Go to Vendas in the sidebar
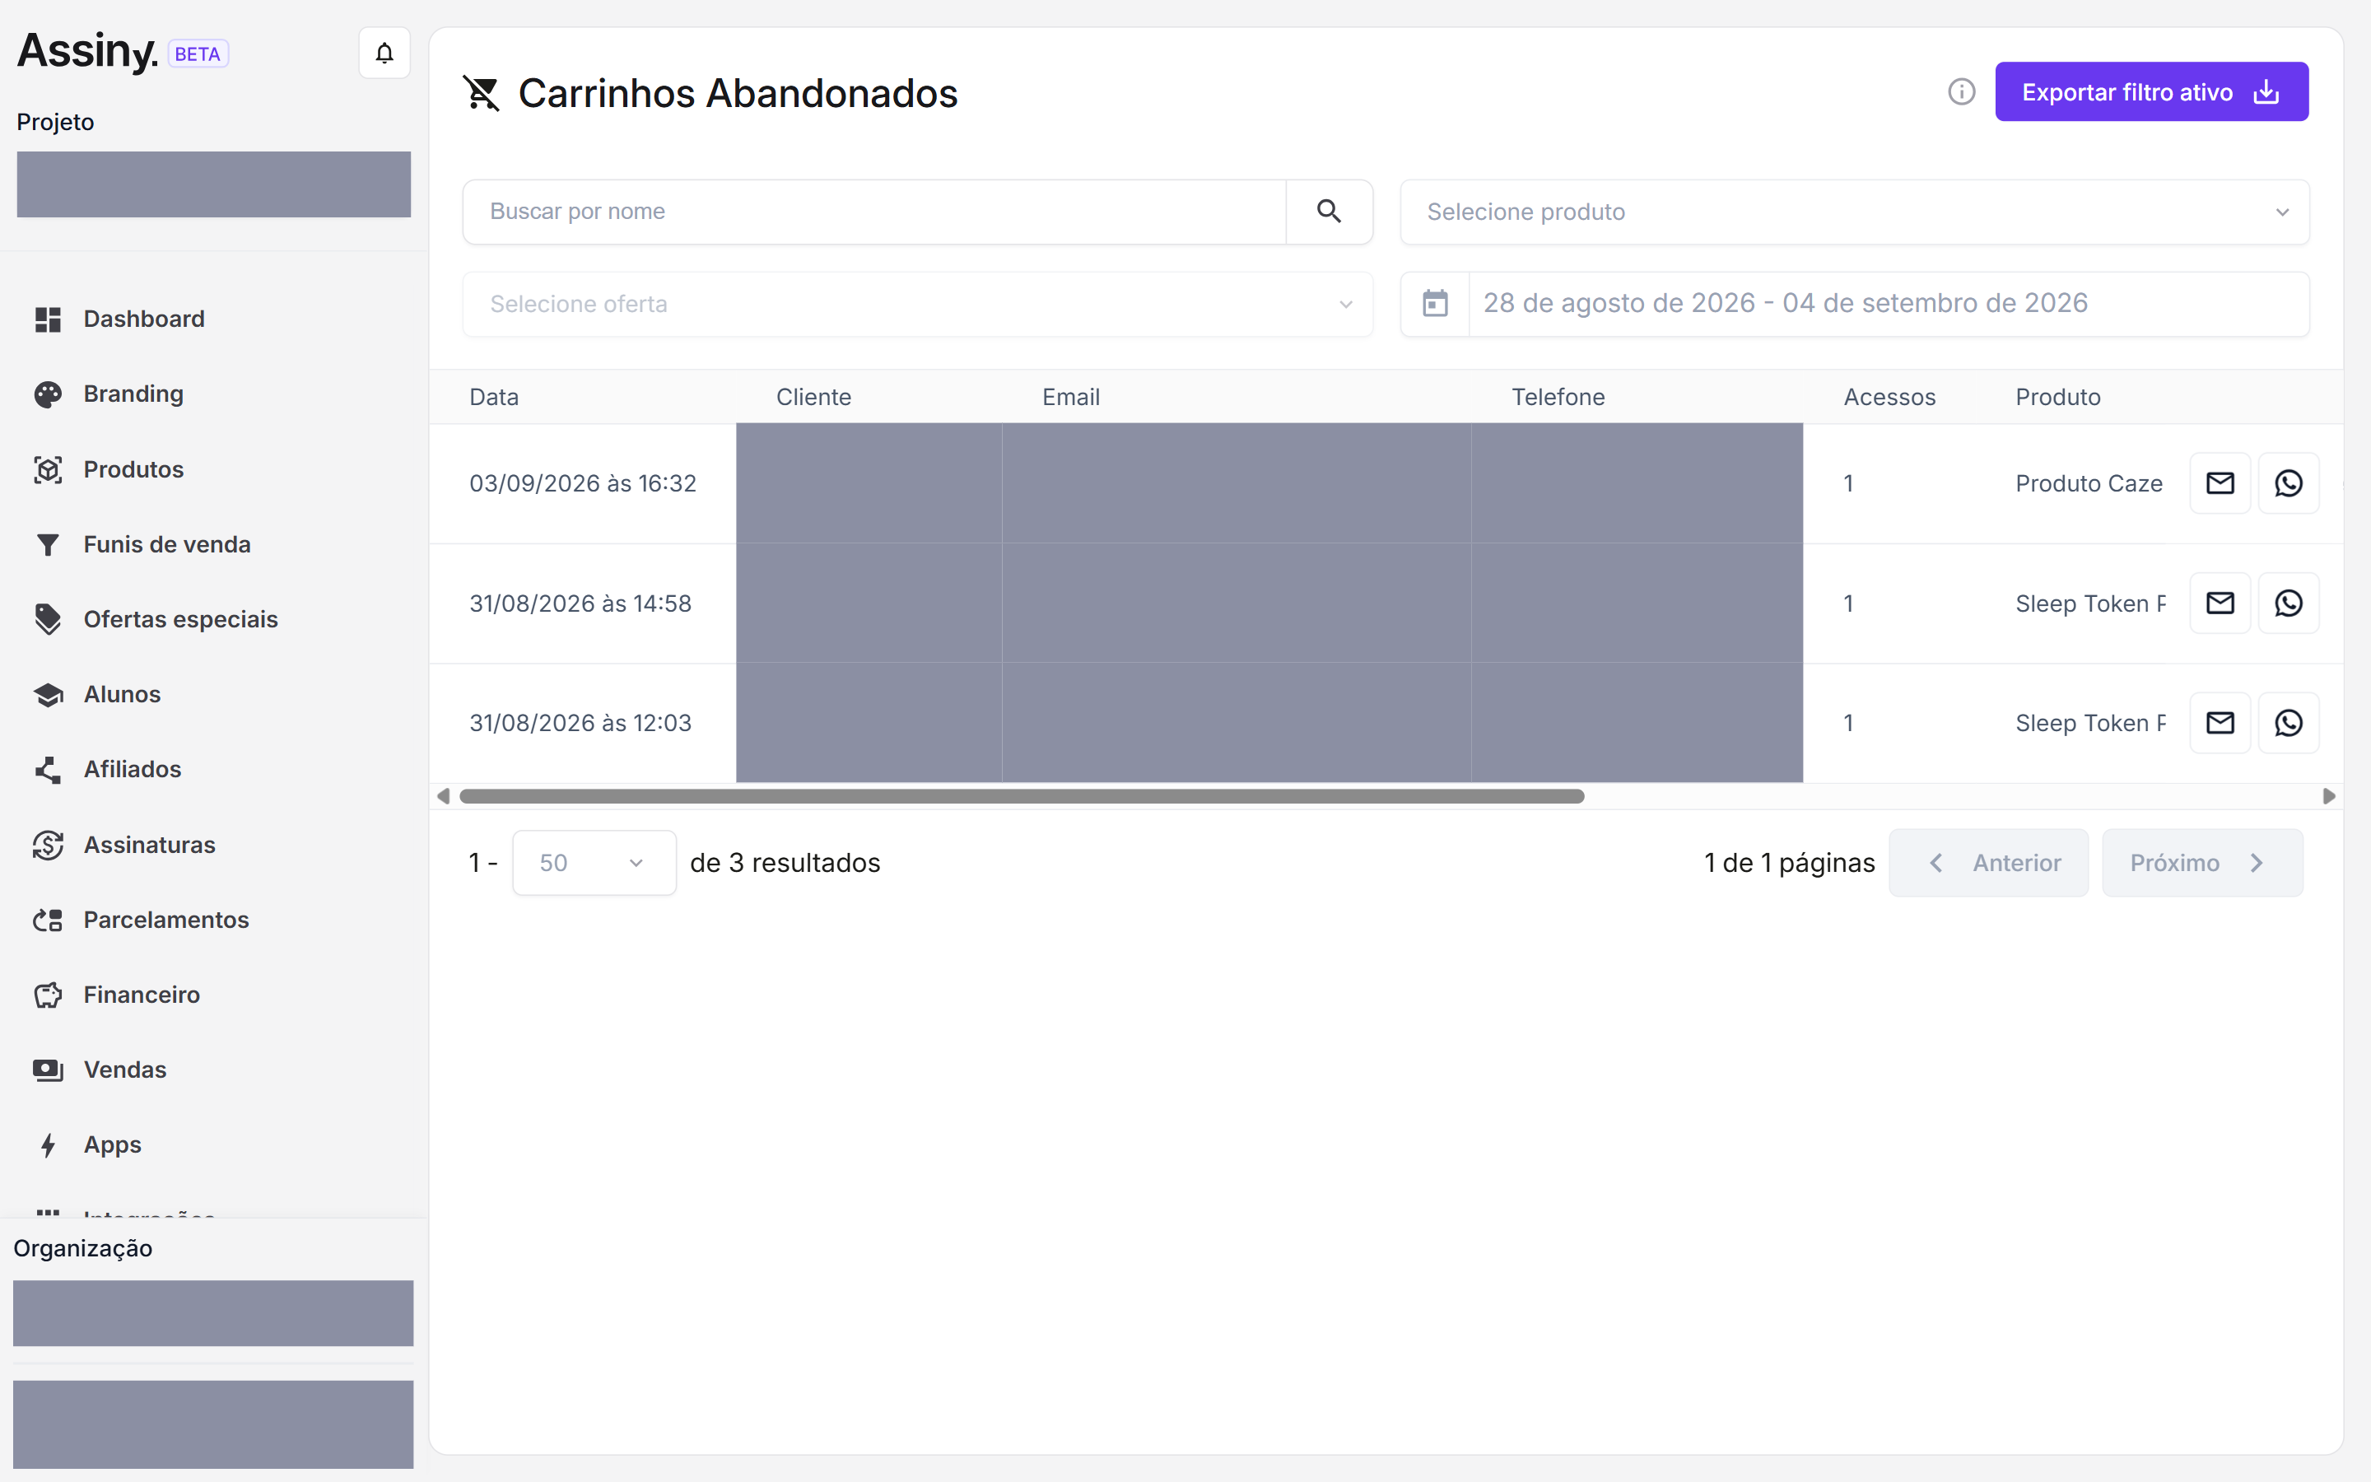2371x1482 pixels. coord(124,1070)
